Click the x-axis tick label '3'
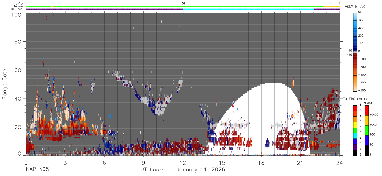Viewport: 382px width, 176px height. click(x=65, y=163)
